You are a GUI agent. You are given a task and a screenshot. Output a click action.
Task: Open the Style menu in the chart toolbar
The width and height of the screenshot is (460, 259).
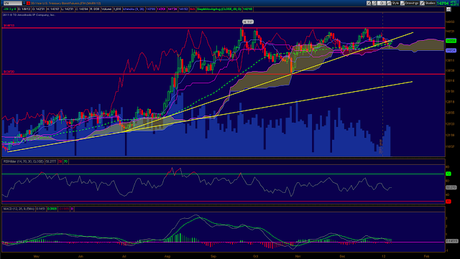(x=393, y=3)
